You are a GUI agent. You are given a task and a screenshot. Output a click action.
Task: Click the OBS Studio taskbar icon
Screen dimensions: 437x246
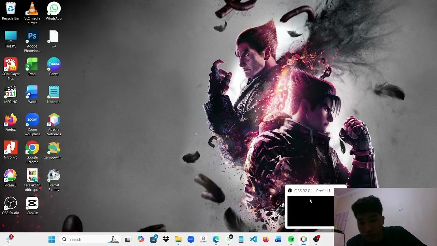tap(316, 239)
